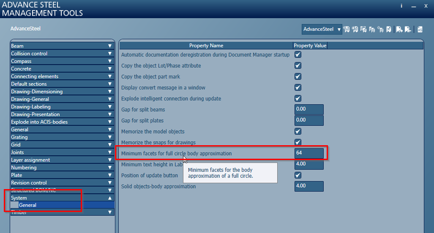This screenshot has height=233, width=434.
Task: Click the file import icon with left arrow
Action: pos(408,29)
